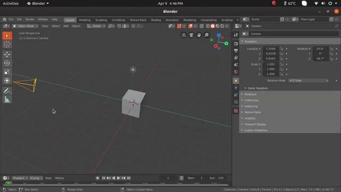Viewport: 341px width, 192px height.
Task: Open the Rotation Mode XYZ Euler dropdown
Action: point(308,81)
